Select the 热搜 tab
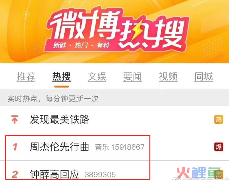The height and width of the screenshot is (180, 229). tap(61, 77)
